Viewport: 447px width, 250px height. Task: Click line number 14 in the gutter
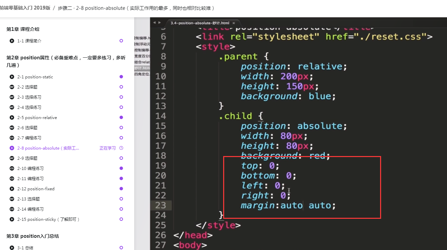[x=161, y=116]
